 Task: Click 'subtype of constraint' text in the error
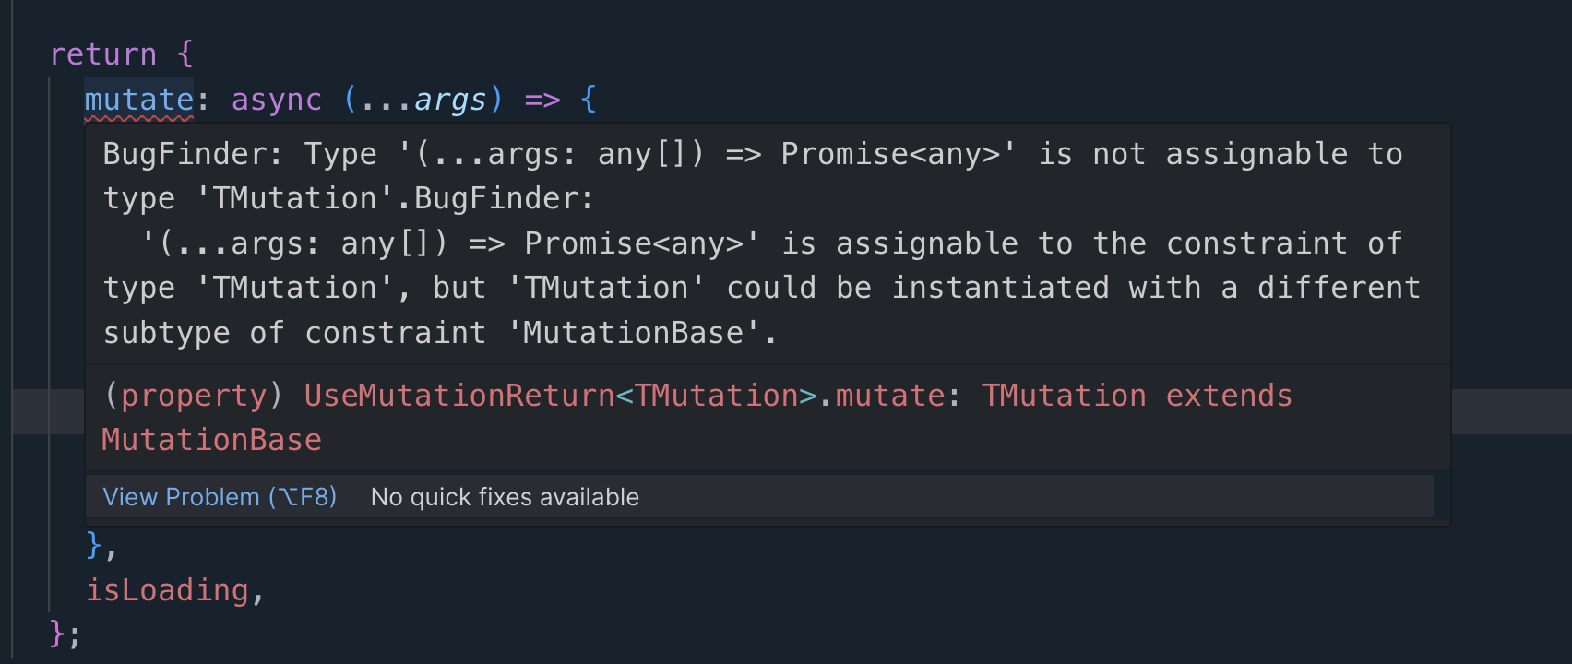point(294,333)
